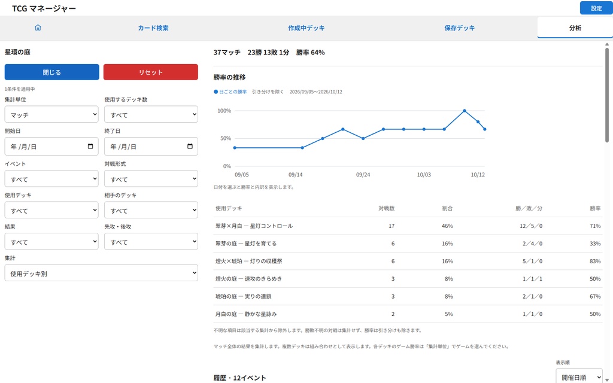This screenshot has width=613, height=383.
Task: Toggle the 日ごとの勝率 legend marker
Action: tap(216, 92)
